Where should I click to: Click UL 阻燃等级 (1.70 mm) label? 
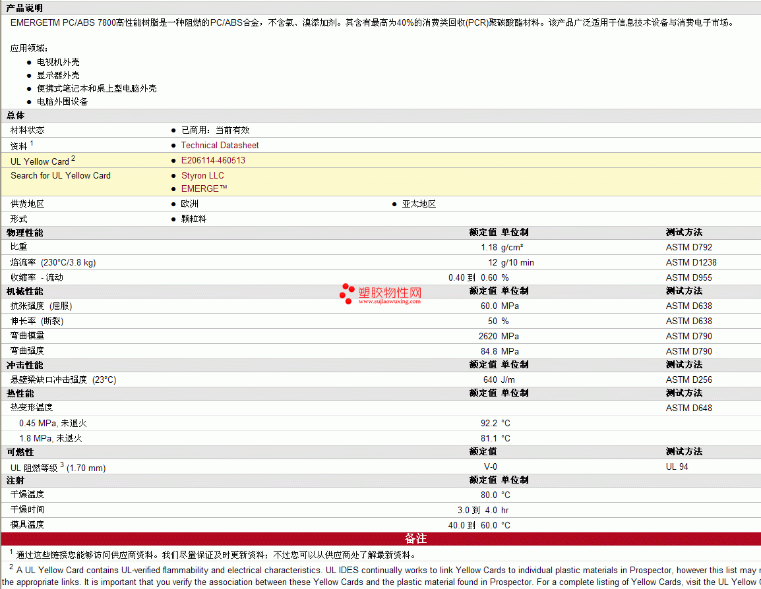tap(58, 467)
